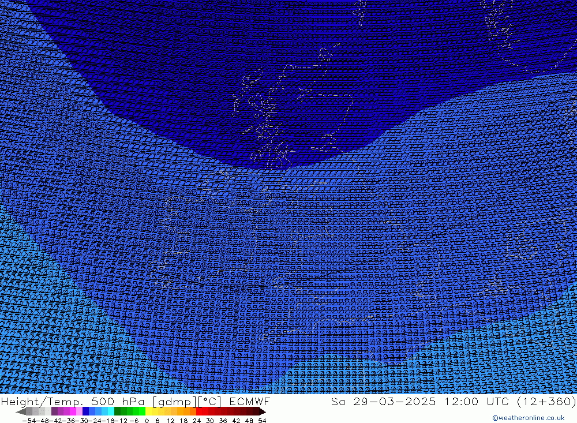Open the weatheronline.co.uk copyright link
The height and width of the screenshot is (423, 577).
(x=528, y=418)
